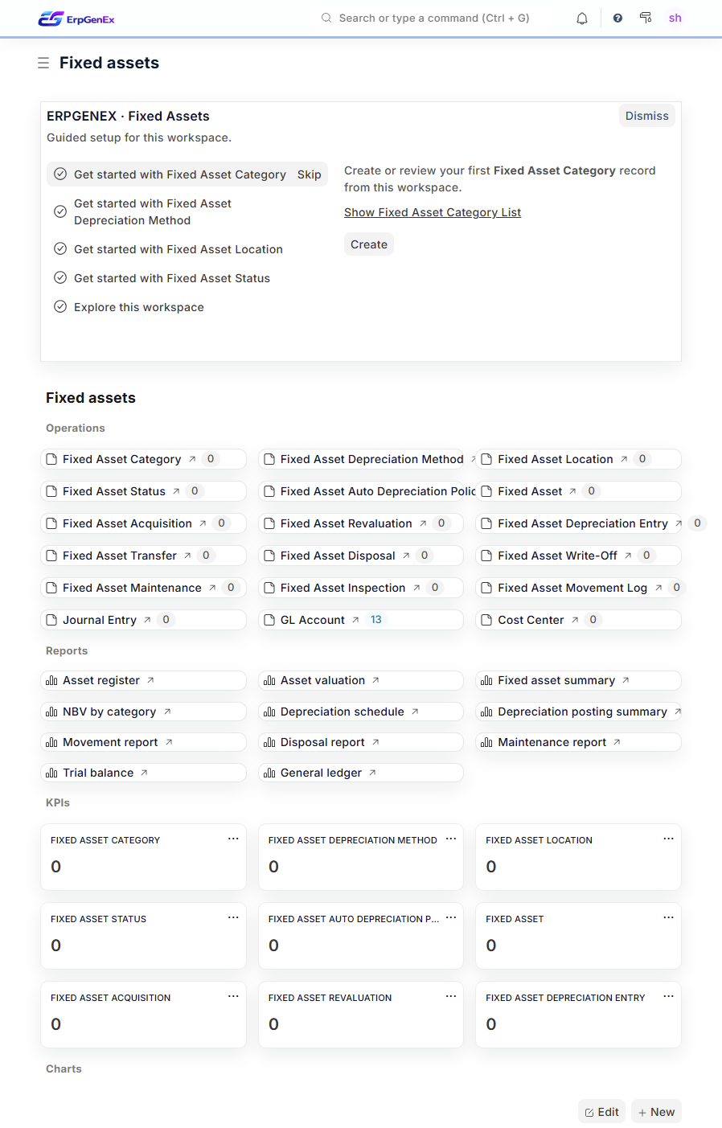Open the ellipsis menu on FIXED ASSET LOCATION card
This screenshot has height=1128, width=722.
point(668,839)
